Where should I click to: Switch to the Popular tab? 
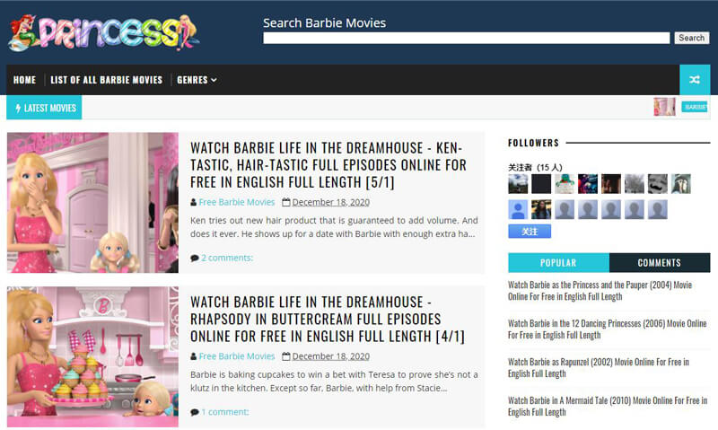point(558,262)
